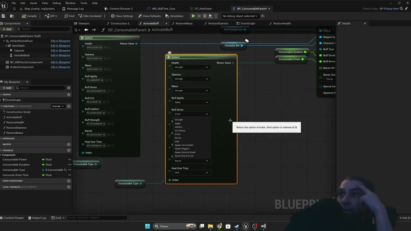Open the Content Drawer

click(12, 218)
